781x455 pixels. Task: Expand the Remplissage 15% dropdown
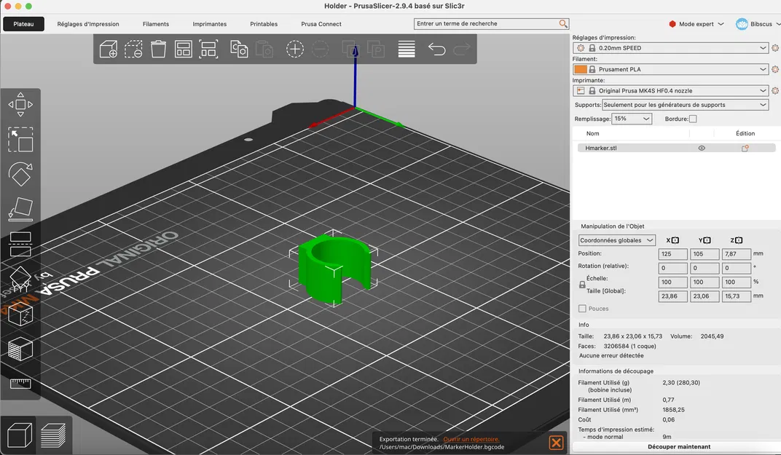[632, 119]
